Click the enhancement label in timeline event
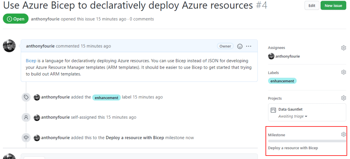The width and height of the screenshot is (350, 159). click(x=106, y=97)
